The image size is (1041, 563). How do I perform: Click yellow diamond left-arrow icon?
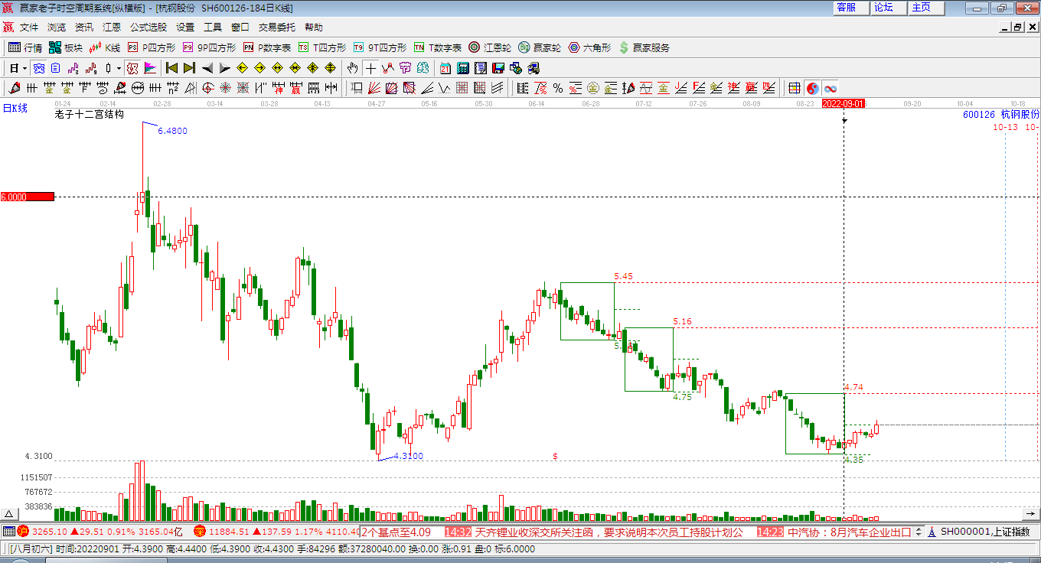coord(242,68)
